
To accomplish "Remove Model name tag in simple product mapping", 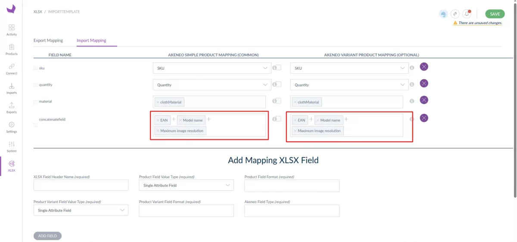I will (x=180, y=120).
